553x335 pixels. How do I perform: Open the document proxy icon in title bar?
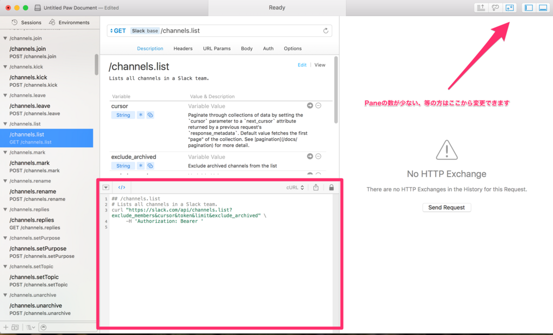tap(37, 8)
